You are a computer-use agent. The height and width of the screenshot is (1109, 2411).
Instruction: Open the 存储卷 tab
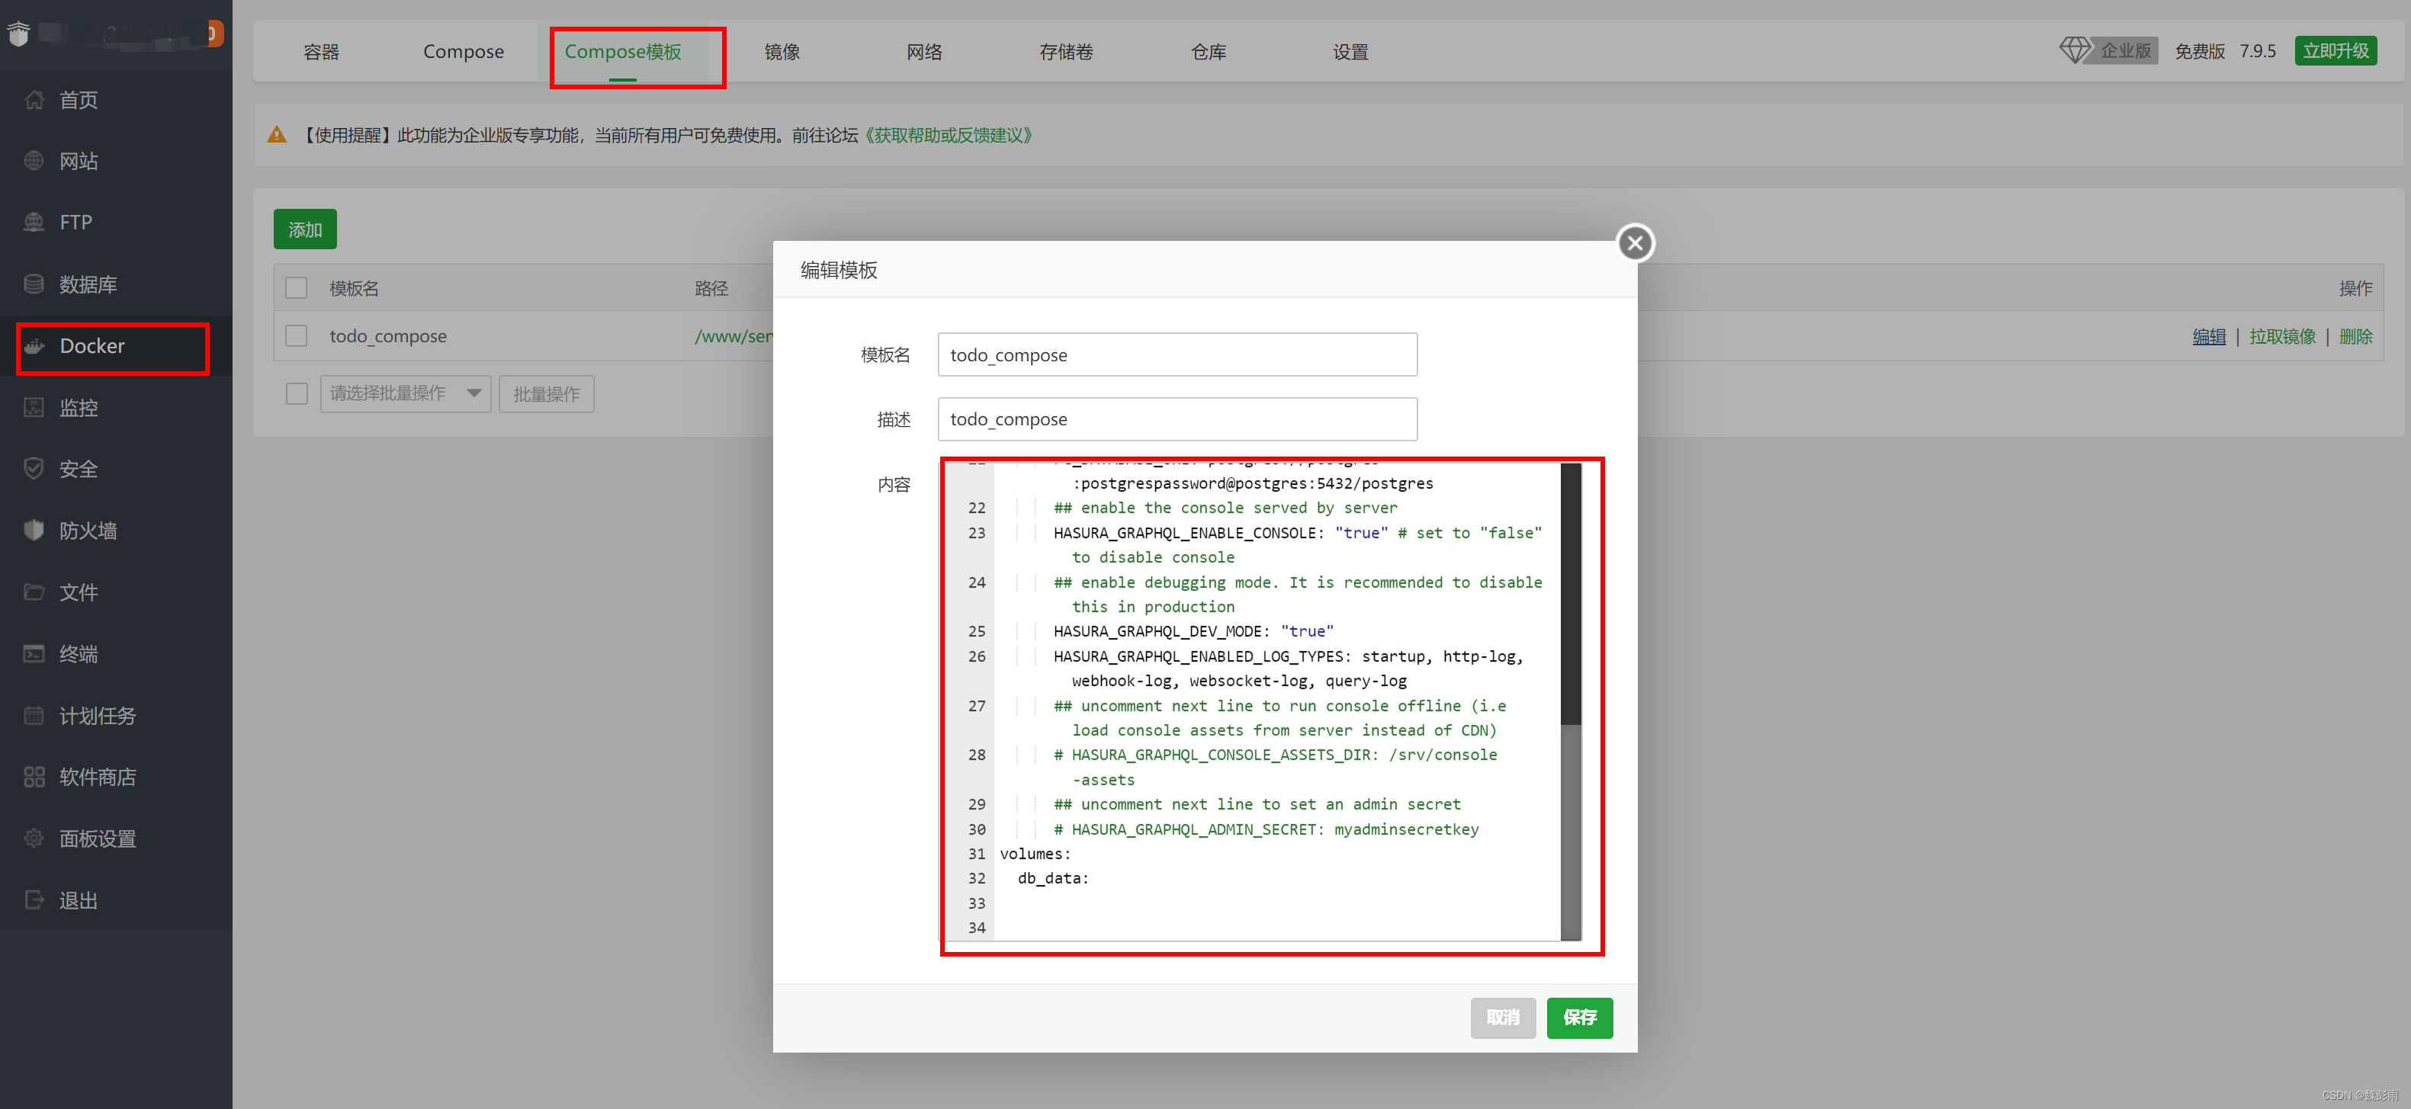click(1067, 52)
